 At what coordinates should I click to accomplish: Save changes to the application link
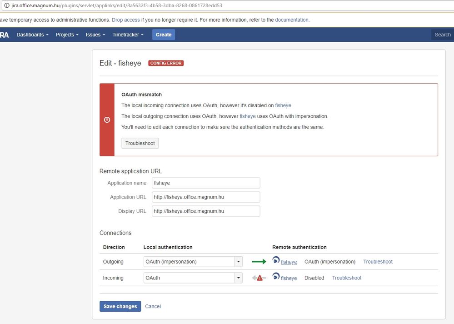120,306
